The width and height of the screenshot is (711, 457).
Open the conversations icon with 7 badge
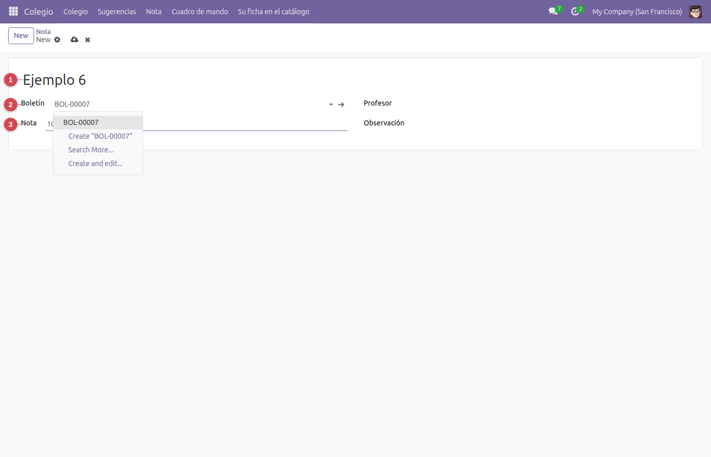tap(554, 11)
